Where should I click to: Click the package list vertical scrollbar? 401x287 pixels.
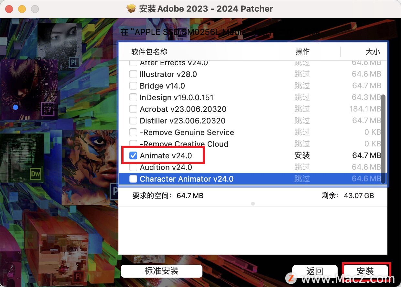pyautogui.click(x=384, y=139)
